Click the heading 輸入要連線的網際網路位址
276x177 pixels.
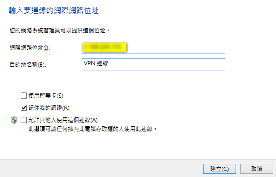point(54,10)
